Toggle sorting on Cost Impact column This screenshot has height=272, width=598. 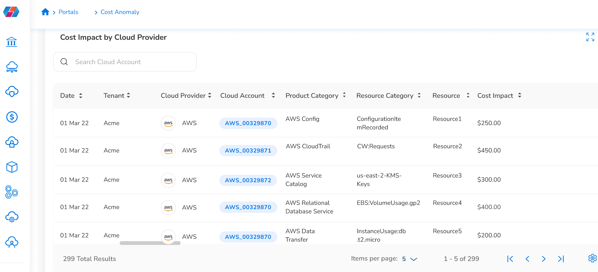pos(520,95)
